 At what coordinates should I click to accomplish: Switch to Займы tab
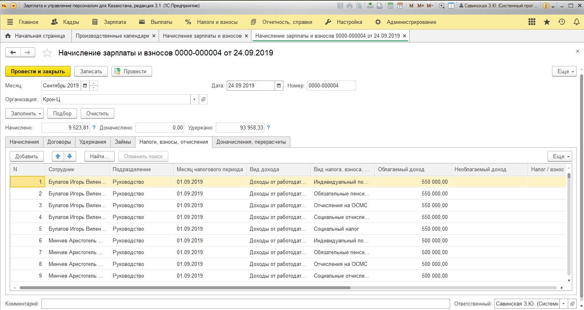tap(123, 142)
